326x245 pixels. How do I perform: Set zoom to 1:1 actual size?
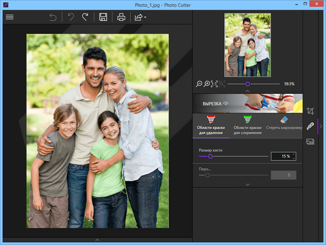point(214,84)
